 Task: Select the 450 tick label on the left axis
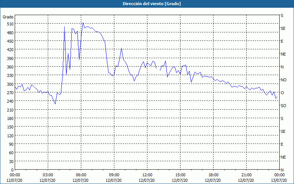tap(10, 41)
